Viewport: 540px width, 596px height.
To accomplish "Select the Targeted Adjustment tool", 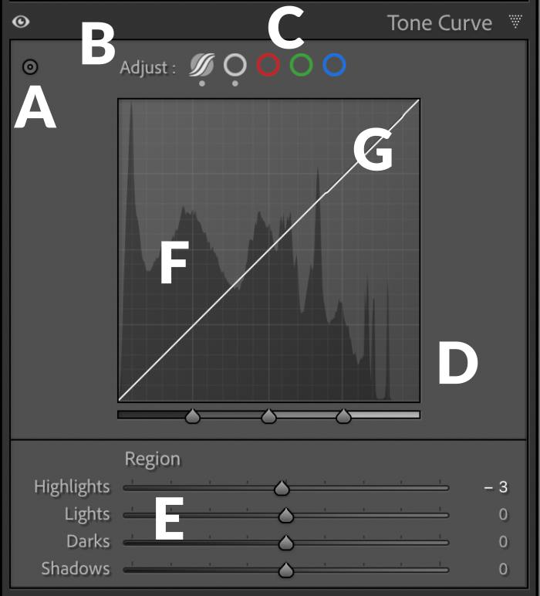I will (x=30, y=67).
